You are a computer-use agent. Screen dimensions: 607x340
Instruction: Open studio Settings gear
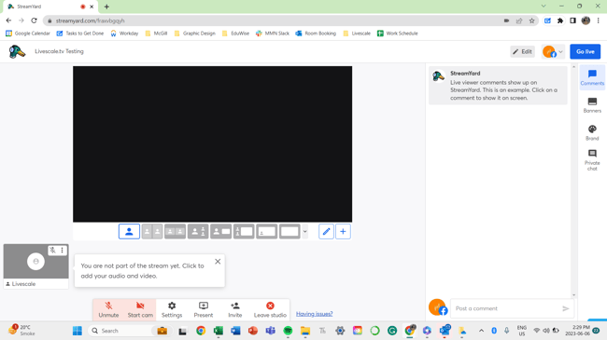(172, 310)
